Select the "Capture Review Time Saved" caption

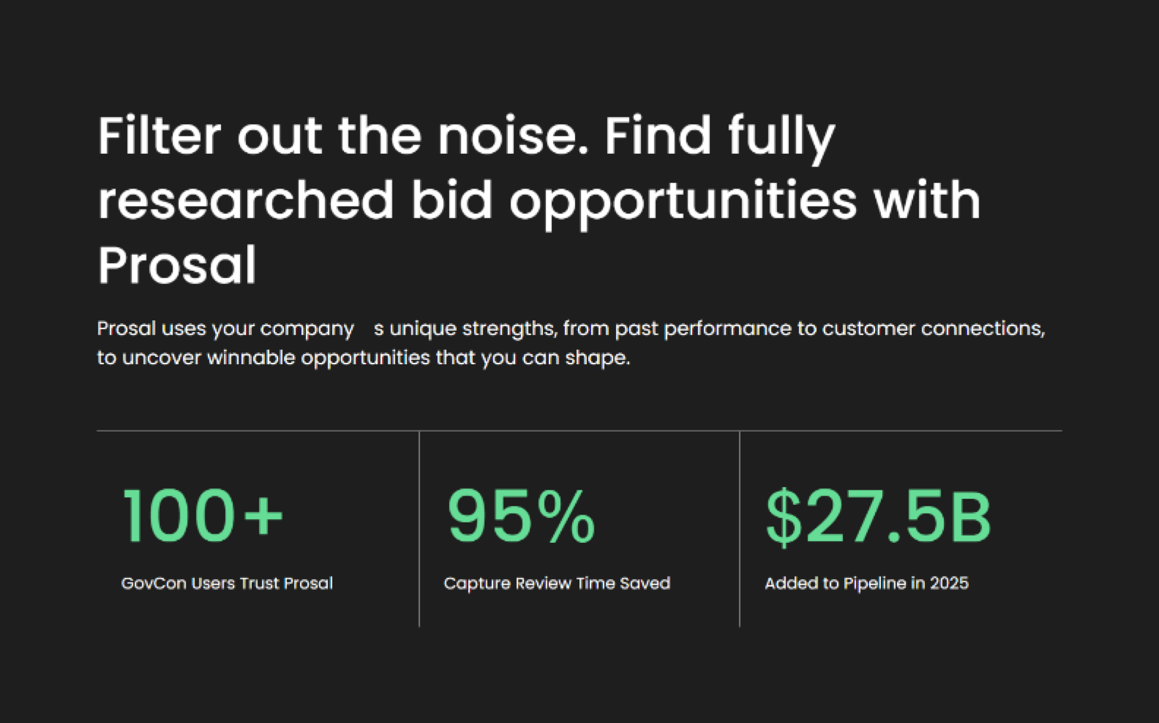[557, 583]
